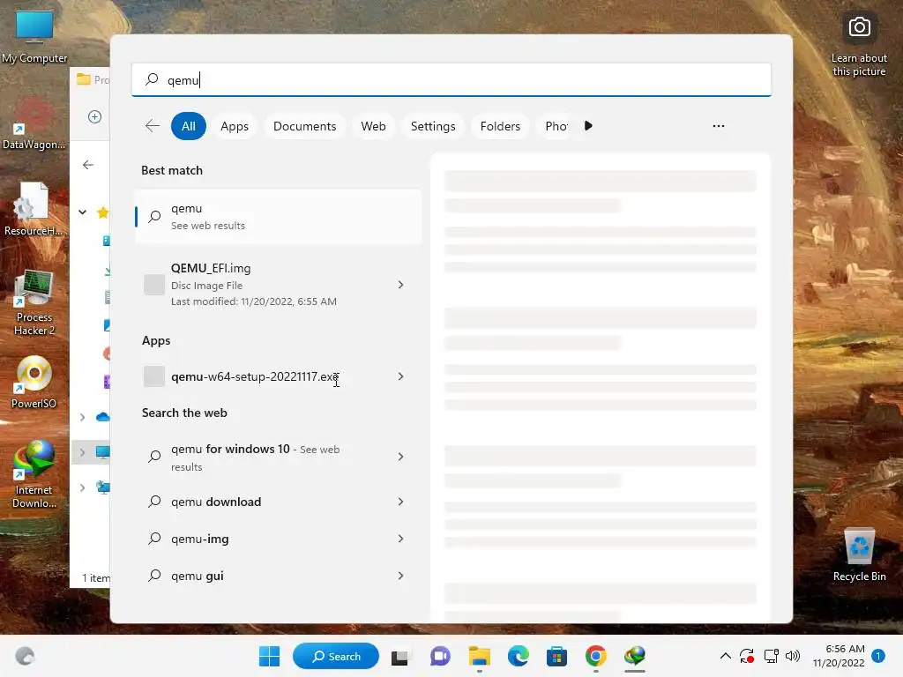This screenshot has width=903, height=677.
Task: Launch Google Chrome from taskbar
Action: coord(596,656)
